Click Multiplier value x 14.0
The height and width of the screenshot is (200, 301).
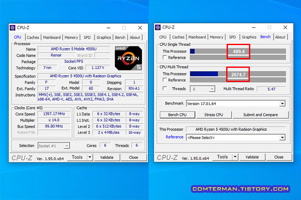(54, 120)
